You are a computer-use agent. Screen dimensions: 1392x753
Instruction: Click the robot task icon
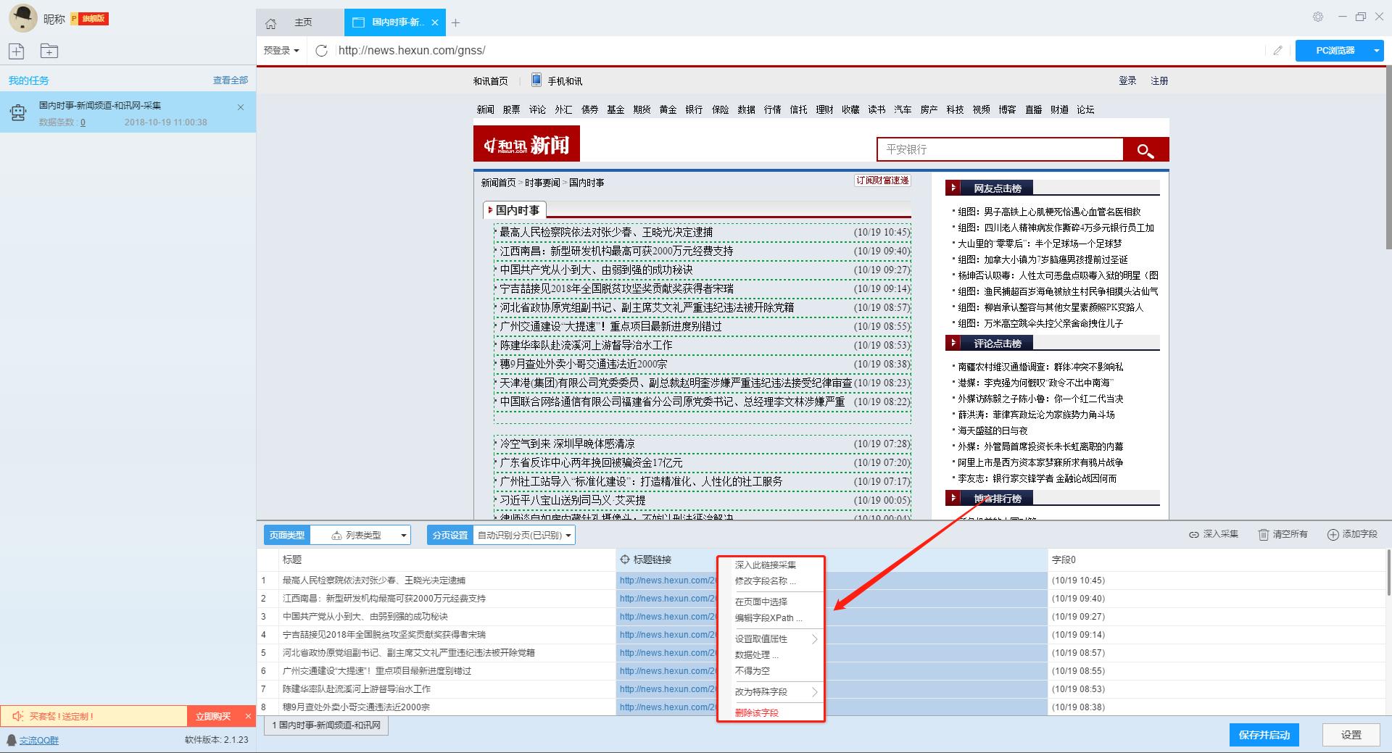17,113
